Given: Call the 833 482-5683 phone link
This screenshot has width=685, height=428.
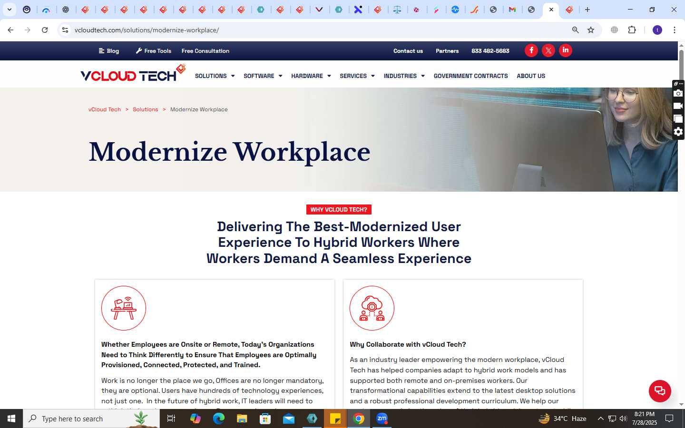Looking at the screenshot, I should pyautogui.click(x=490, y=51).
